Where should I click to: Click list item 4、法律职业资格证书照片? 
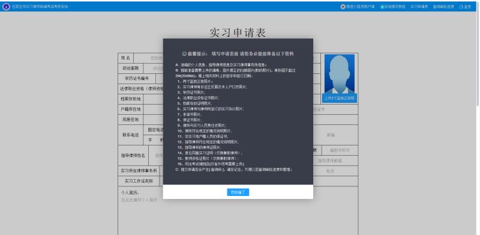tap(199, 98)
